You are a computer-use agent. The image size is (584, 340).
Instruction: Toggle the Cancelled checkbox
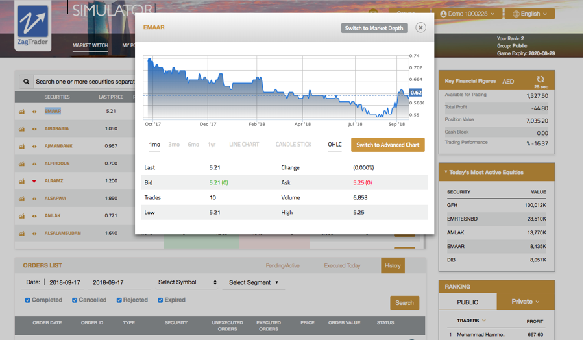pyautogui.click(x=75, y=300)
